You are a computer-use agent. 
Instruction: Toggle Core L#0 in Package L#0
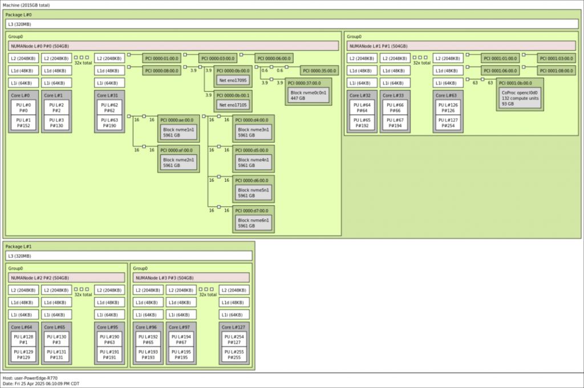(x=23, y=95)
